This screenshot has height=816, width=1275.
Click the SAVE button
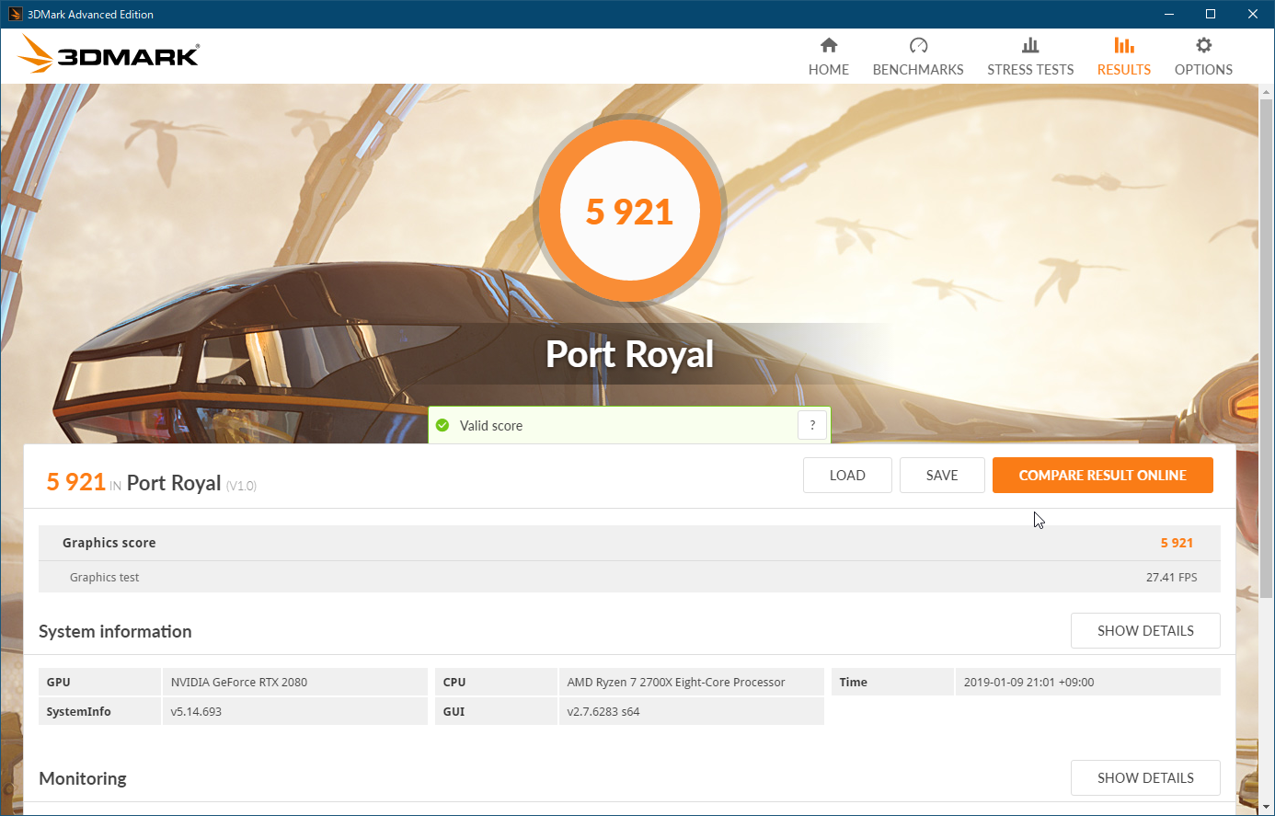[x=942, y=476]
